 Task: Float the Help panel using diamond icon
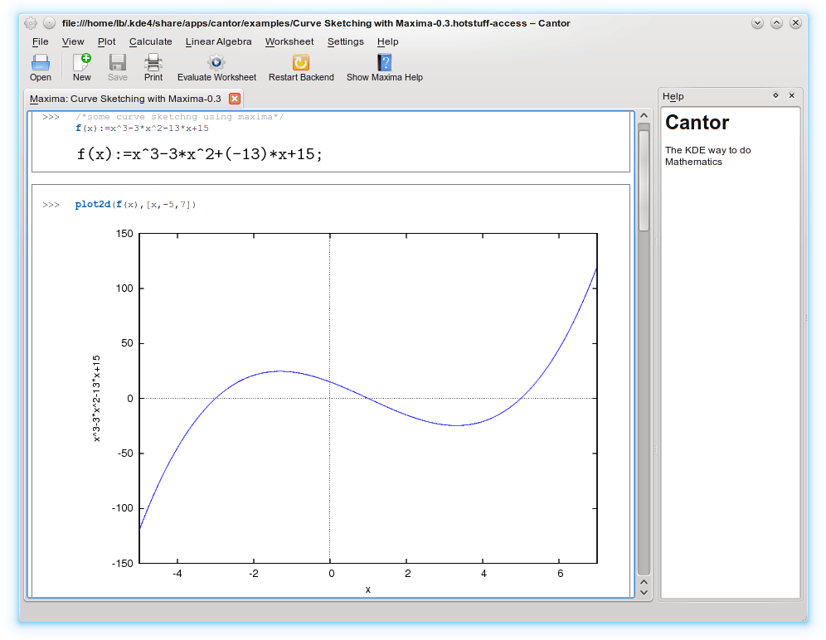point(775,95)
